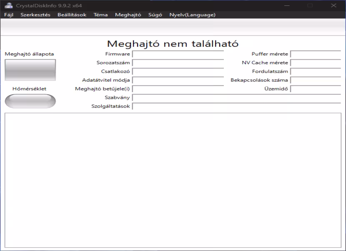The width and height of the screenshot is (346, 251).
Task: Close the CrystalDiskInfo window
Action: [x=333, y=5]
